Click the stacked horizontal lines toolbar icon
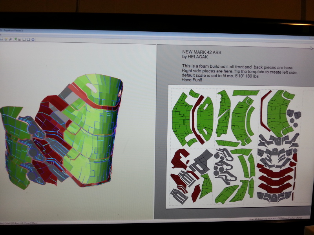Viewport: 314px width, 235px height. 19,40
